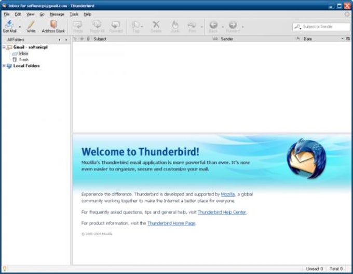The height and width of the screenshot is (274, 353).
Task: Open the Back history dropdown arrow
Action: pyautogui.click(x=223, y=27)
